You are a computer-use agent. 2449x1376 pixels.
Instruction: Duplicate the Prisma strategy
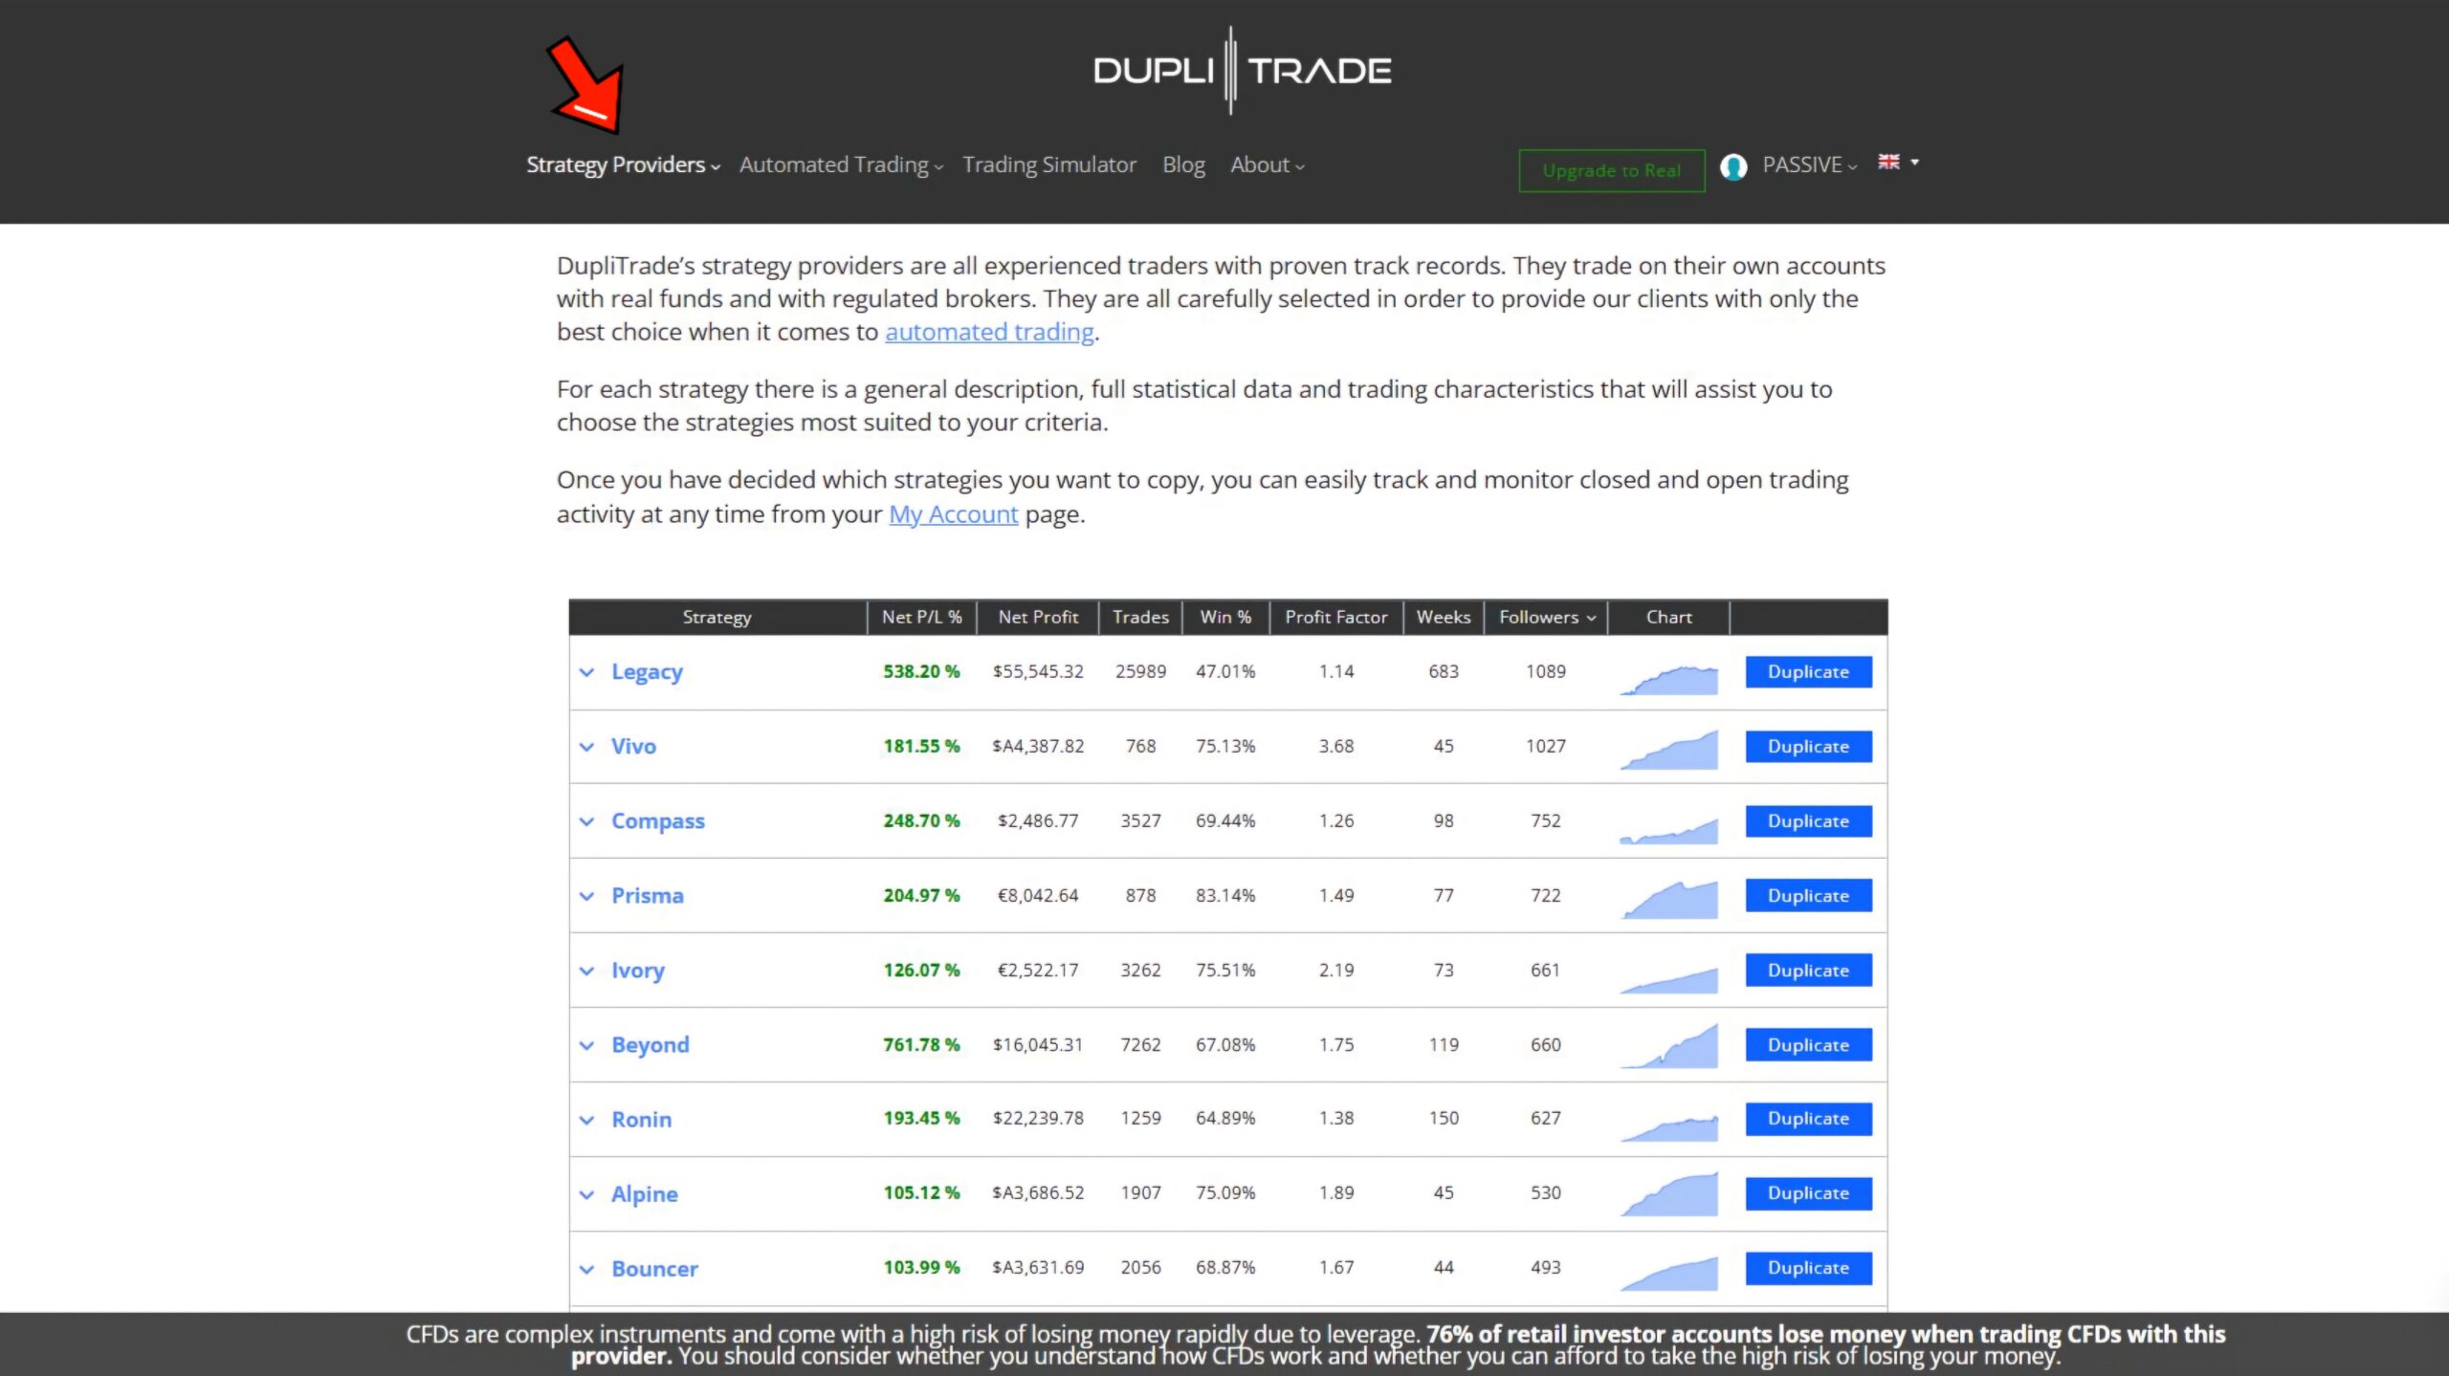click(x=1808, y=895)
